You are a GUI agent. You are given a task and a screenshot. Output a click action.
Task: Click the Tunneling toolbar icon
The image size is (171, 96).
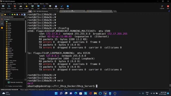[50, 7]
